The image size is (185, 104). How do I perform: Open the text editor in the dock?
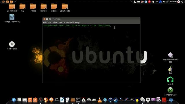click(67, 100)
